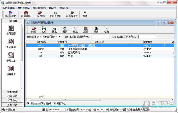
Task: Click the 本地连接 status bar icon
Action: (4, 109)
